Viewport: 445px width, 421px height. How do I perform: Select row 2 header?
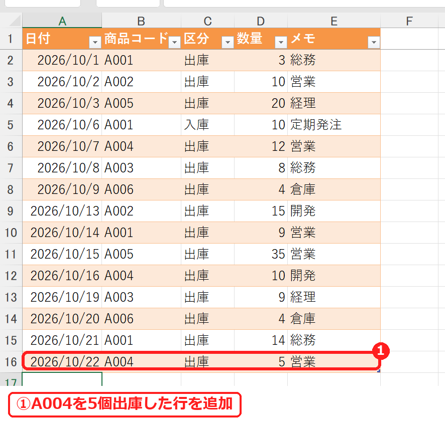coord(11,60)
